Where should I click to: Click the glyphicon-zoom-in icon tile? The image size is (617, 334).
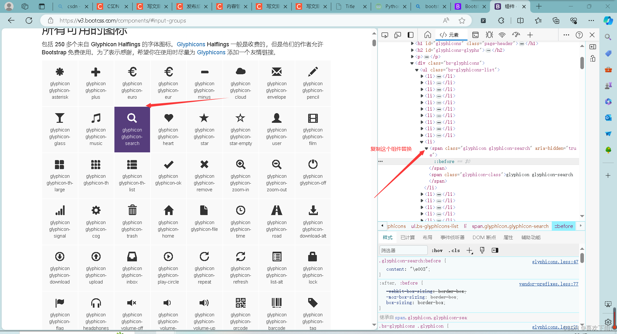240,176
